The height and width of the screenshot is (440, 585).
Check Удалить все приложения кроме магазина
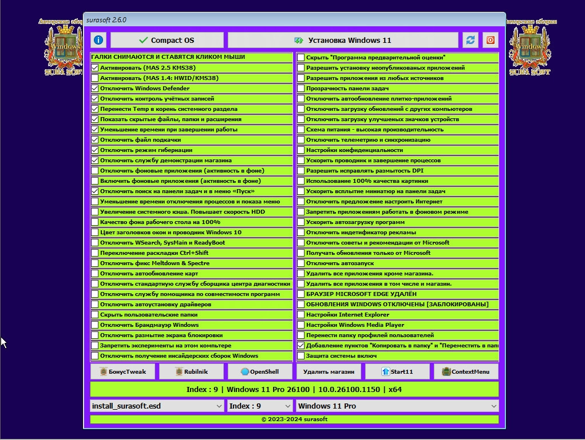coord(301,274)
